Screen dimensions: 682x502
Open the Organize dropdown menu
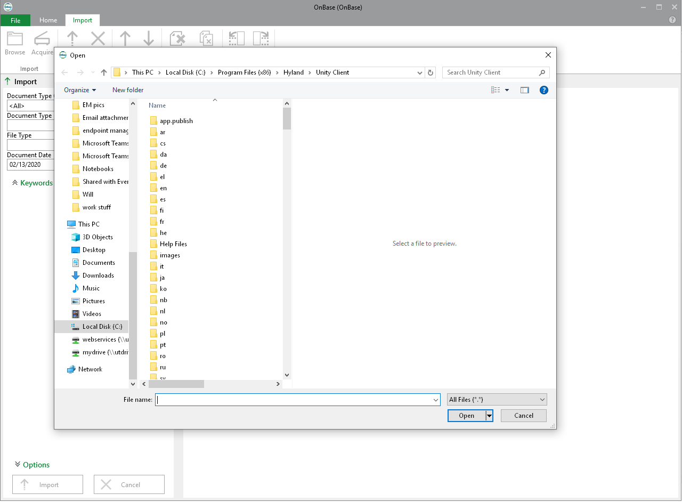point(80,90)
